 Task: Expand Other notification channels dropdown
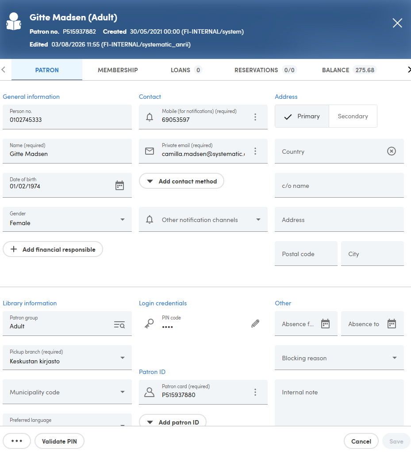(258, 220)
